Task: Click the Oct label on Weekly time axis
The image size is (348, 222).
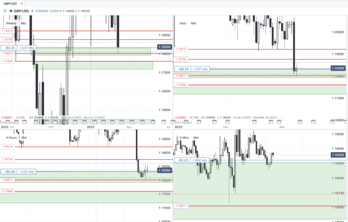Action: [51, 127]
